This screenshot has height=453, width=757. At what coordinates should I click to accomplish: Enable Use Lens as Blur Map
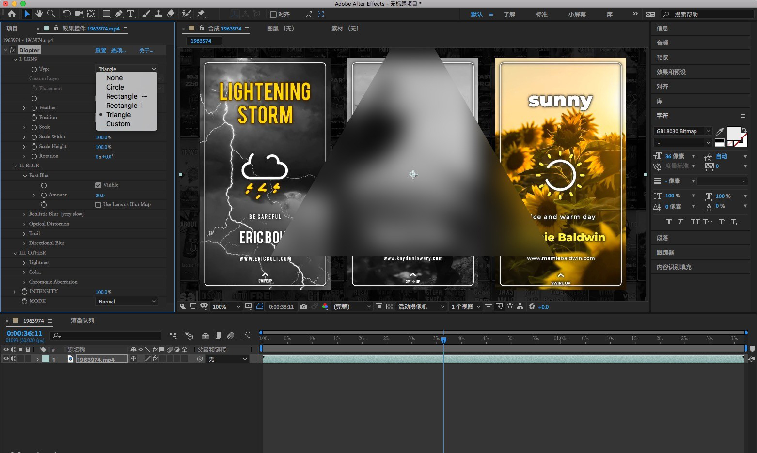98,205
